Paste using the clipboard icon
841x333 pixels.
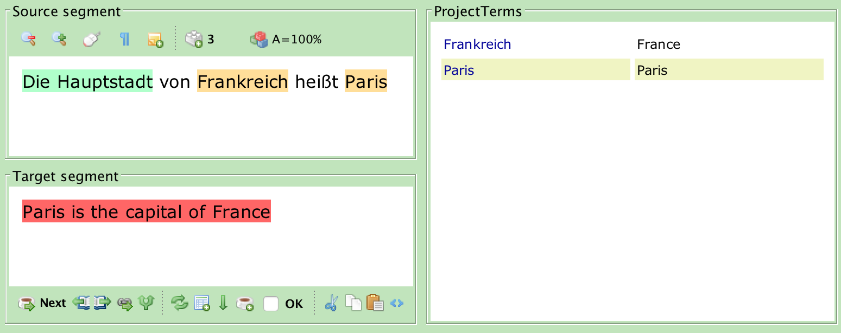click(375, 303)
